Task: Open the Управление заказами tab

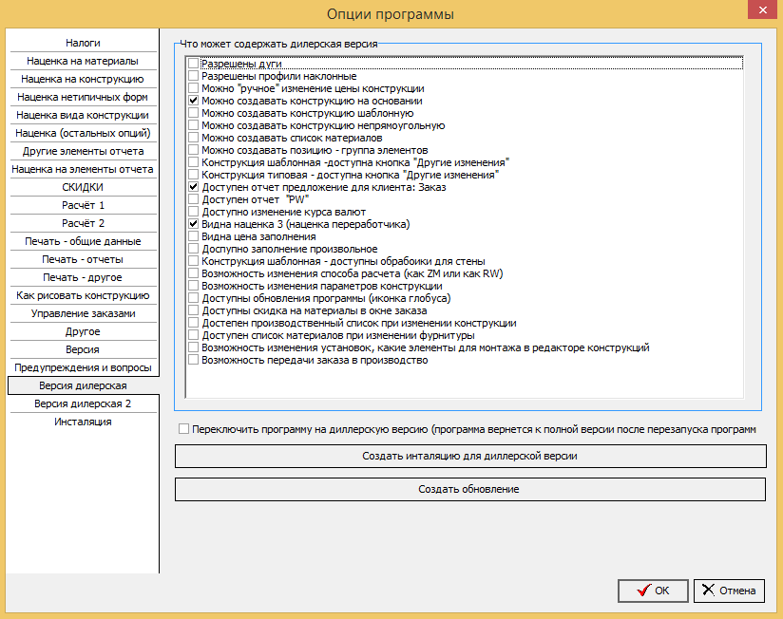Action: point(83,313)
